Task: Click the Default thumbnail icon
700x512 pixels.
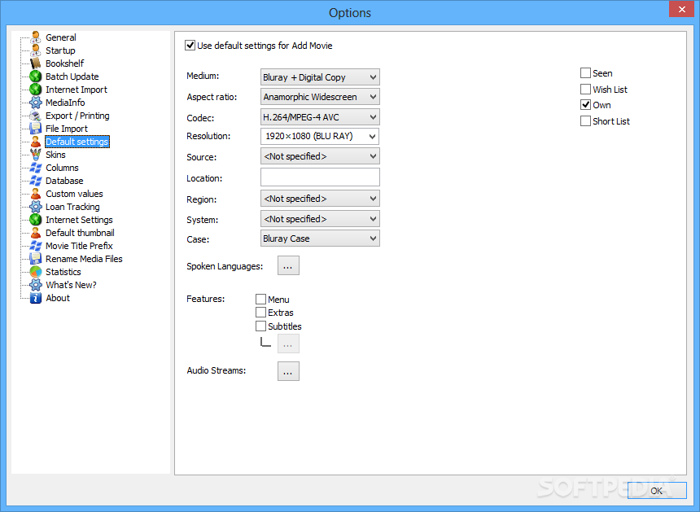Action: pyautogui.click(x=36, y=233)
